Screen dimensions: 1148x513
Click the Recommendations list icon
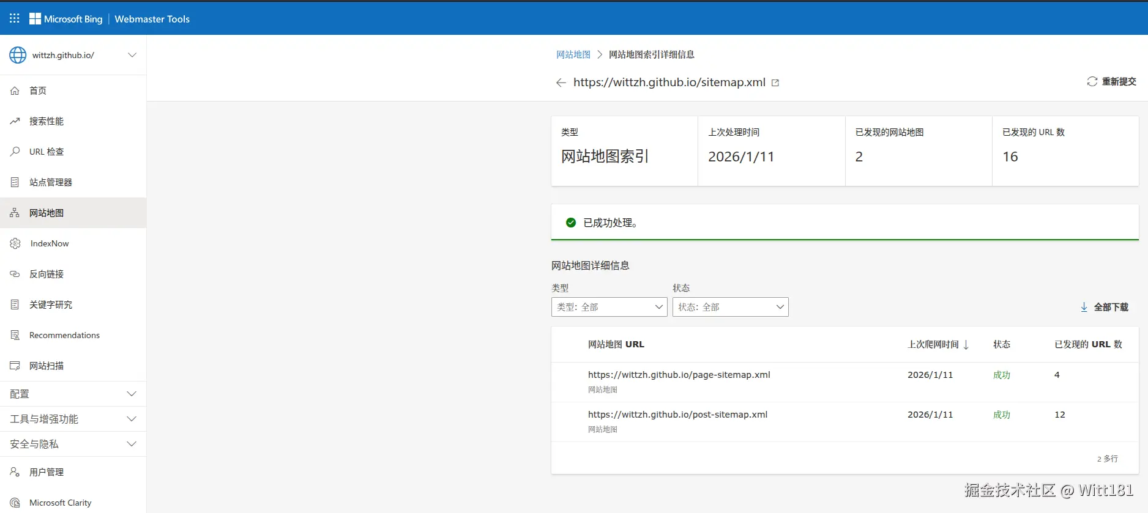tap(15, 335)
